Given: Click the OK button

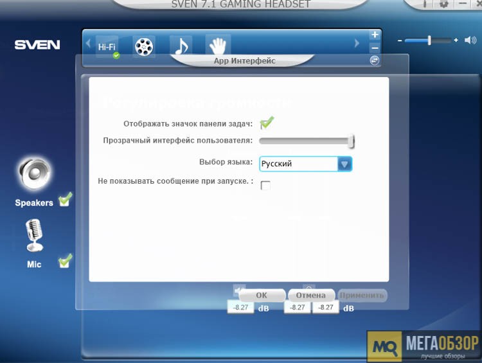Looking at the screenshot, I should [262, 296].
